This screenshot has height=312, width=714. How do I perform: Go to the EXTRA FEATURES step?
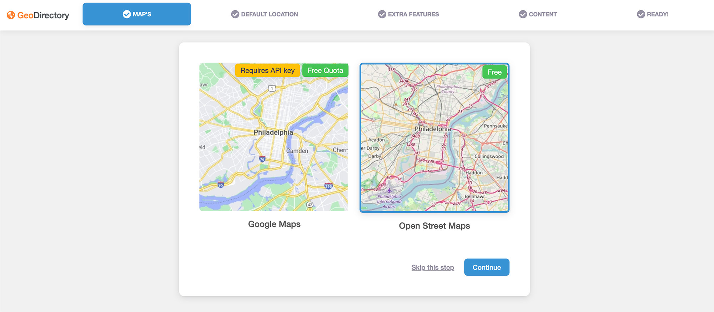pos(408,14)
